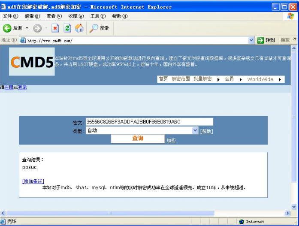The width and height of the screenshot is (299, 226).
Task: Click the 加密 encrypt link
Action: (x=171, y=141)
